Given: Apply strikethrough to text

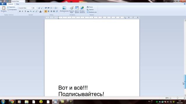Looking at the screenshot, I should (x=28, y=11).
